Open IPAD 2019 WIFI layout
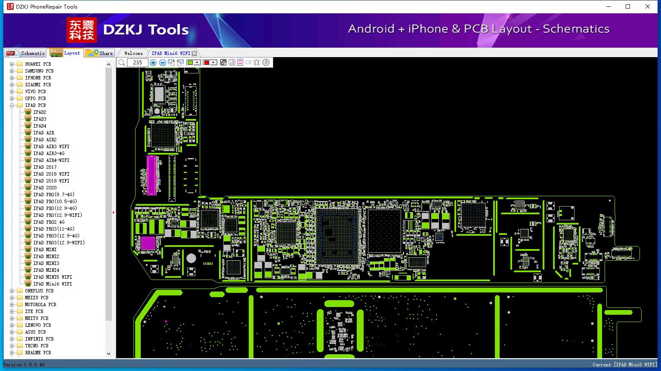Screen dimensions: 661x371 (x=51, y=181)
